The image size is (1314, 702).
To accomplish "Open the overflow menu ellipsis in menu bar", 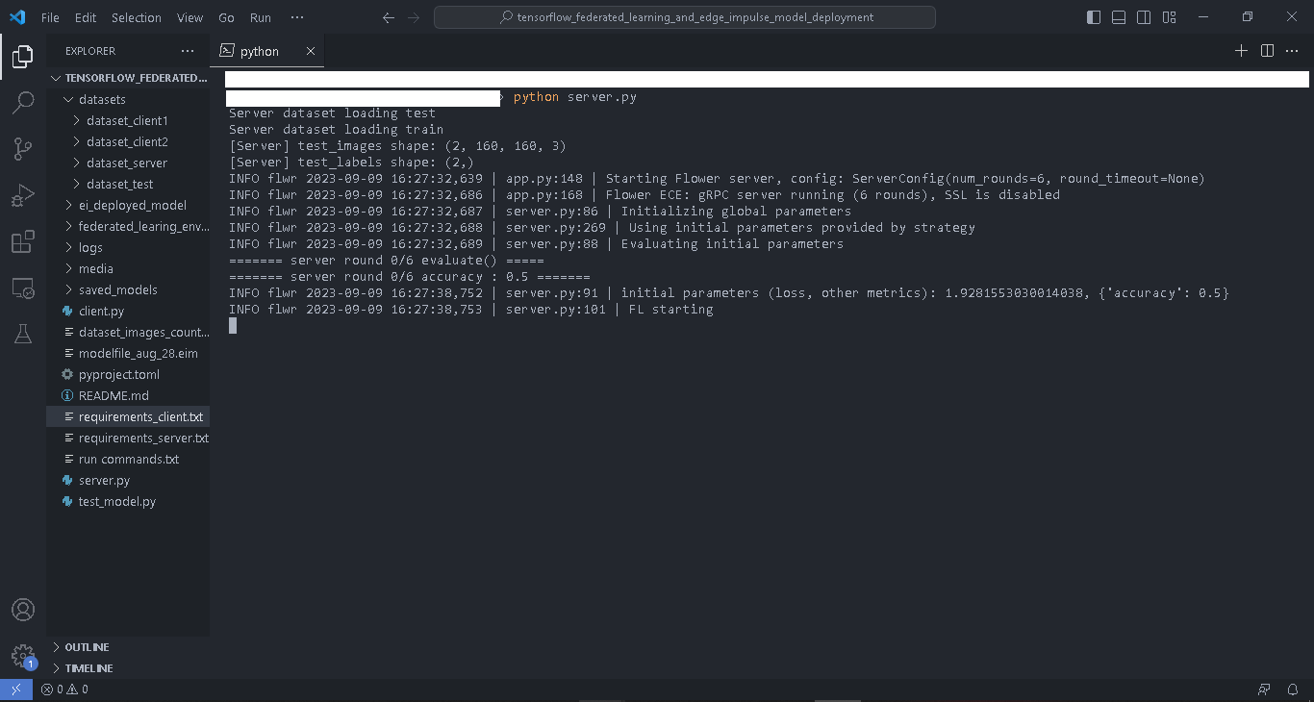I will point(297,17).
